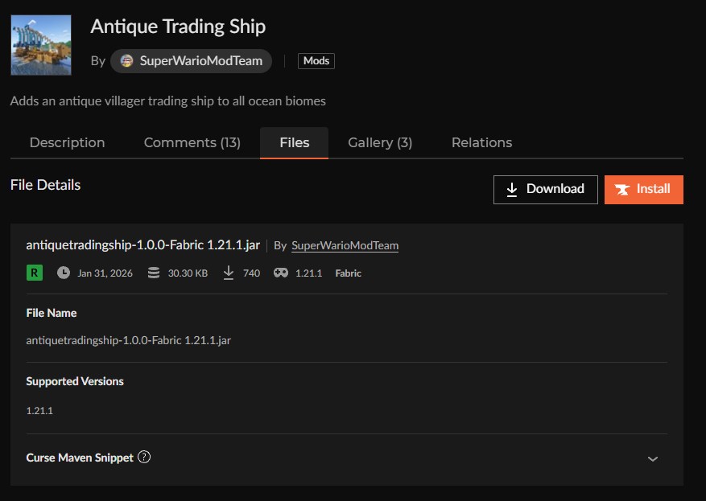The image size is (706, 501).
Task: Switch to the Description tab
Action: point(67,142)
